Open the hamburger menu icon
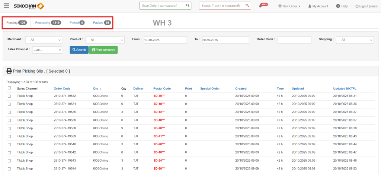The image size is (381, 174). tap(6, 6)
